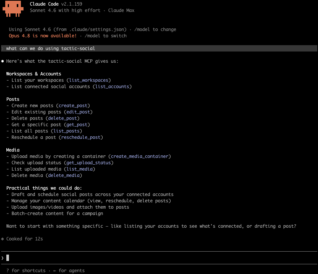Image resolution: width=318 pixels, height=274 pixels.
Task: Click "Here's what the tactic-social MCP gives us:"
Action: 62,61
